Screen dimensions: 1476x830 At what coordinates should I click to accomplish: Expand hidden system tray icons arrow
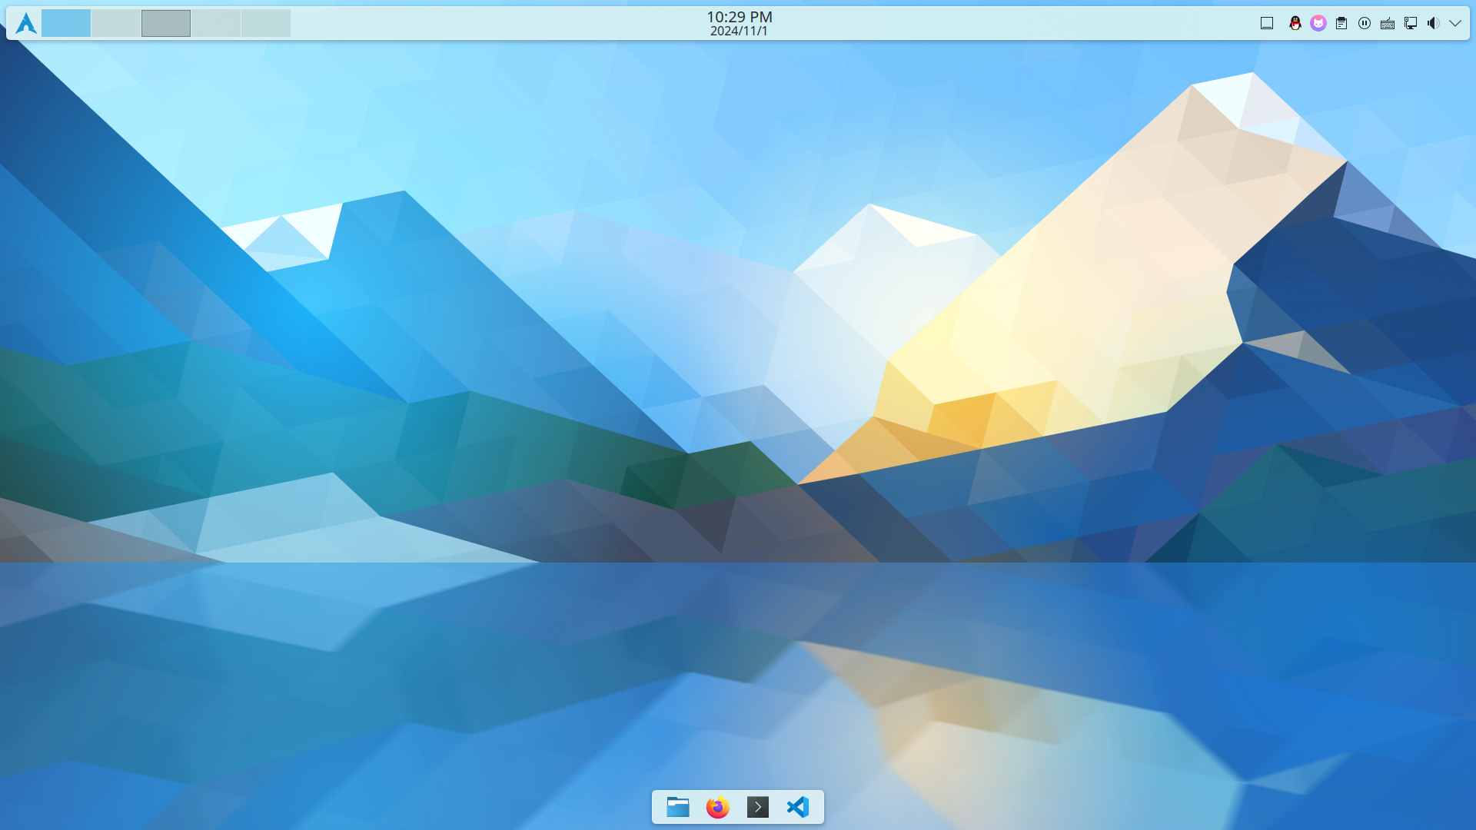click(x=1455, y=23)
